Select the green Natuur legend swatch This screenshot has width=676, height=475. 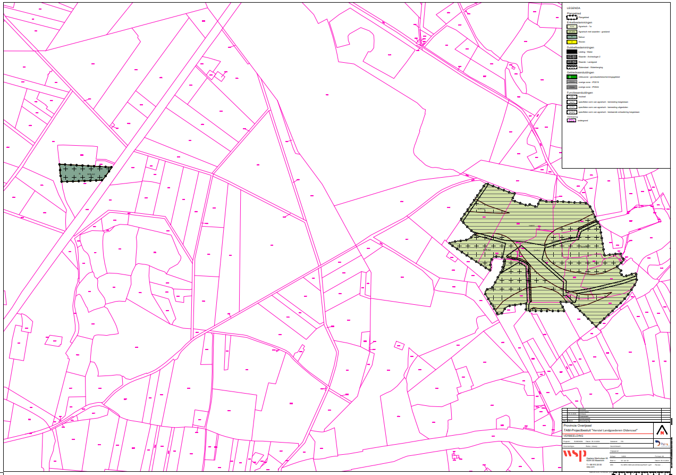click(x=572, y=37)
